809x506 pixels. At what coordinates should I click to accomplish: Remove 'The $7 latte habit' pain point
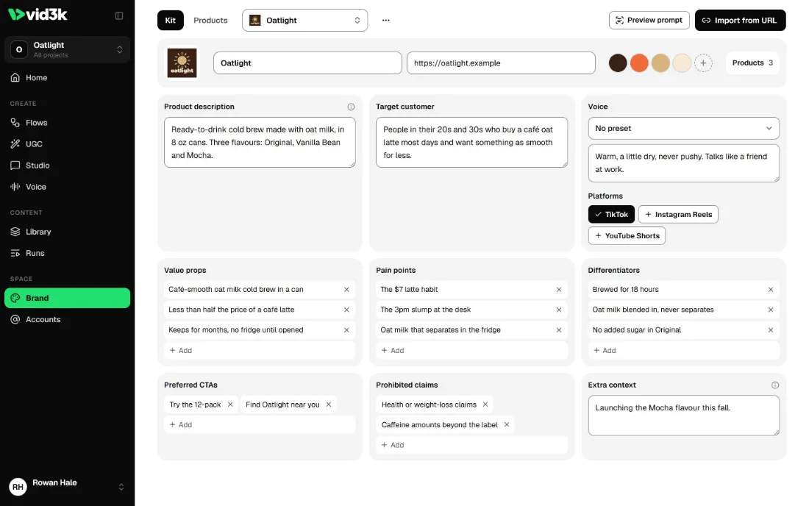coord(559,290)
